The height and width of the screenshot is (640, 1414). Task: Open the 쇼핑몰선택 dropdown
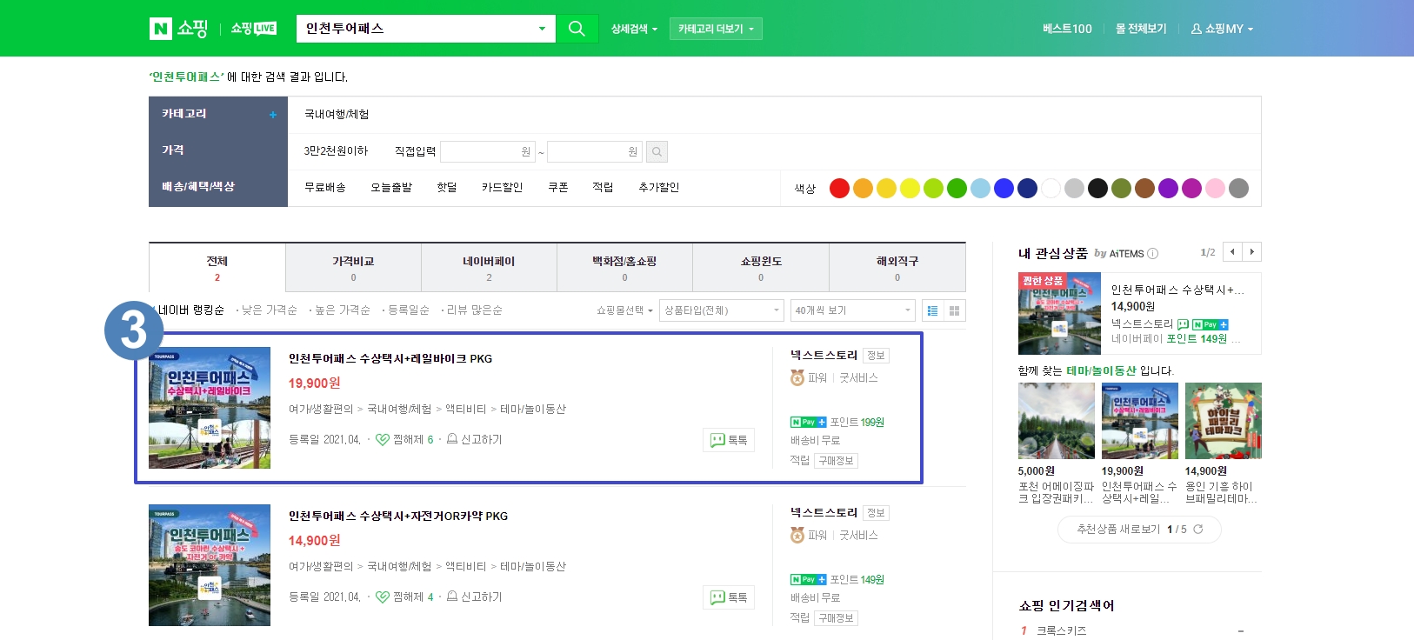pyautogui.click(x=624, y=310)
